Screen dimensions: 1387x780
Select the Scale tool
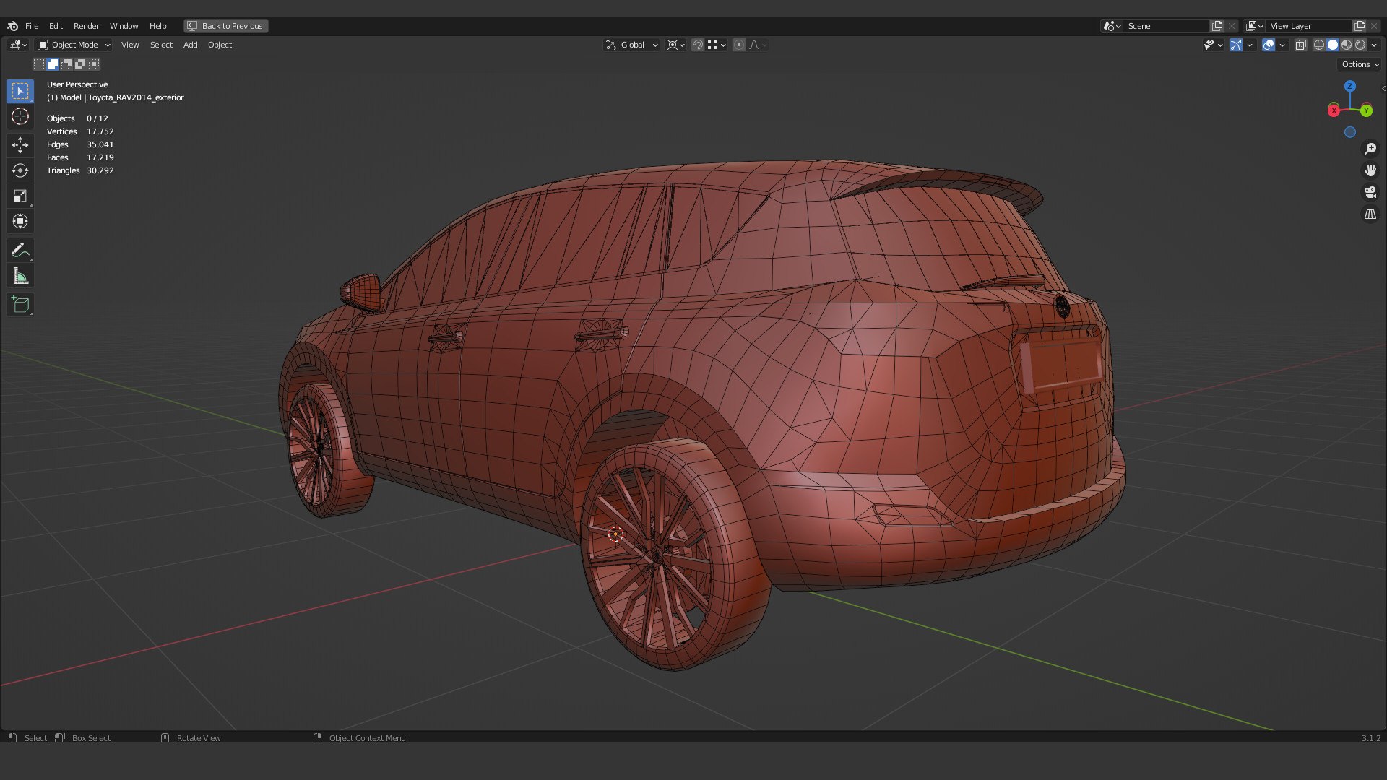click(20, 196)
